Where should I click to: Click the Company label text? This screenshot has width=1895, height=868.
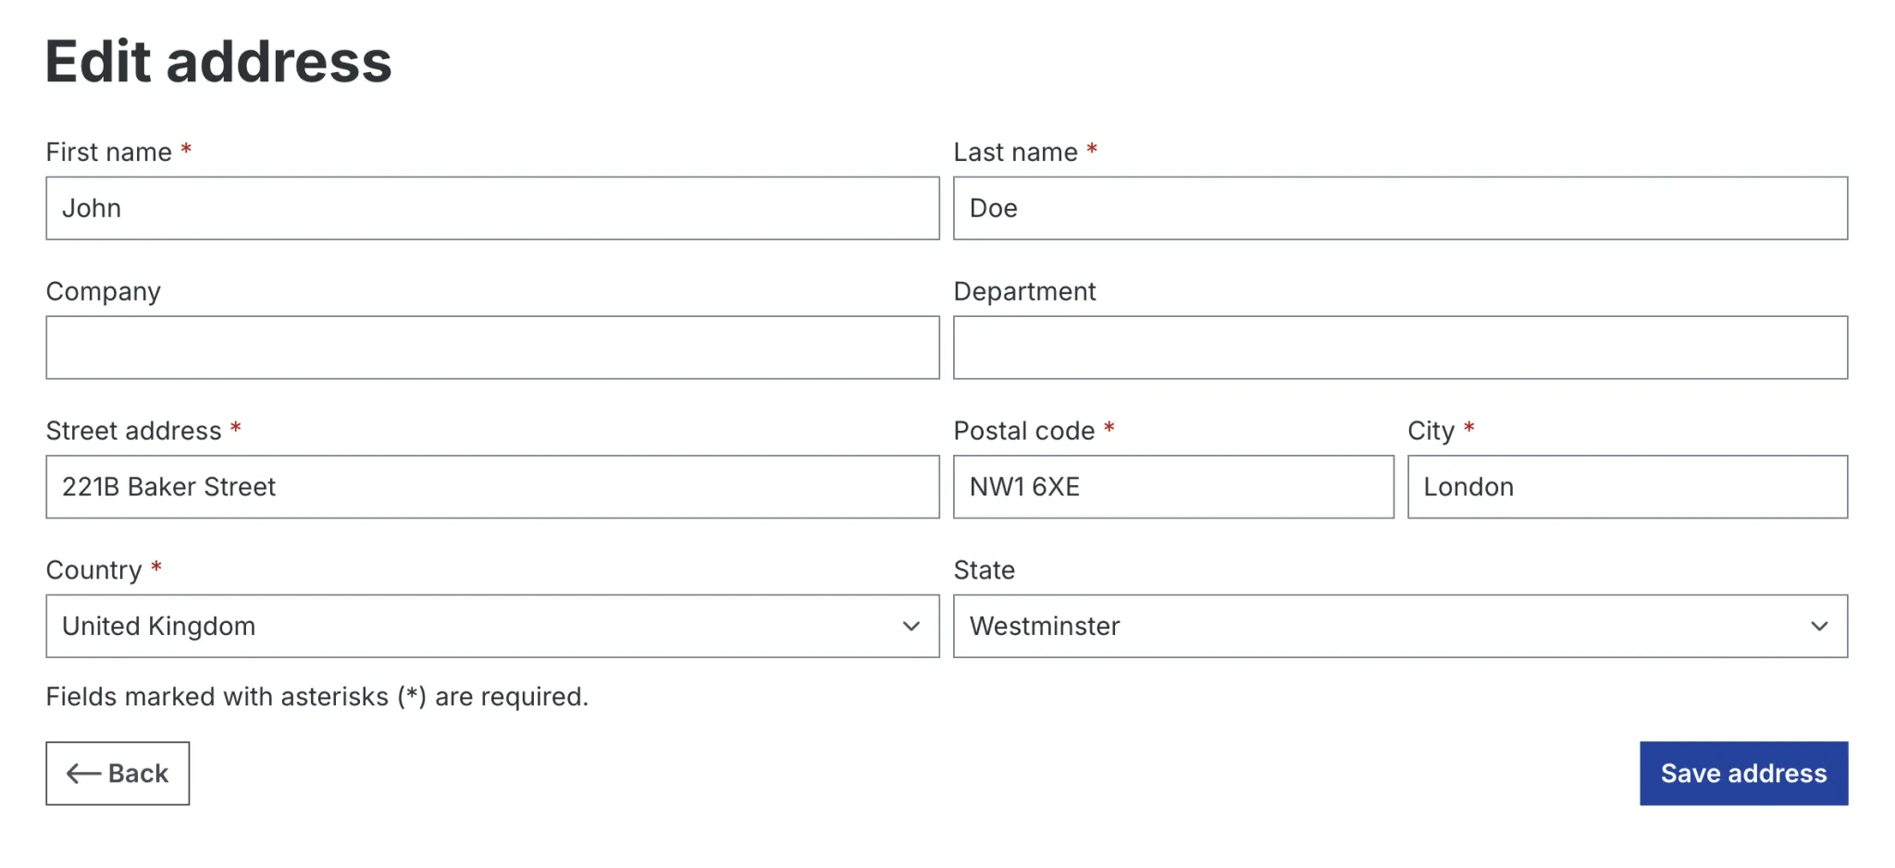pyautogui.click(x=104, y=292)
